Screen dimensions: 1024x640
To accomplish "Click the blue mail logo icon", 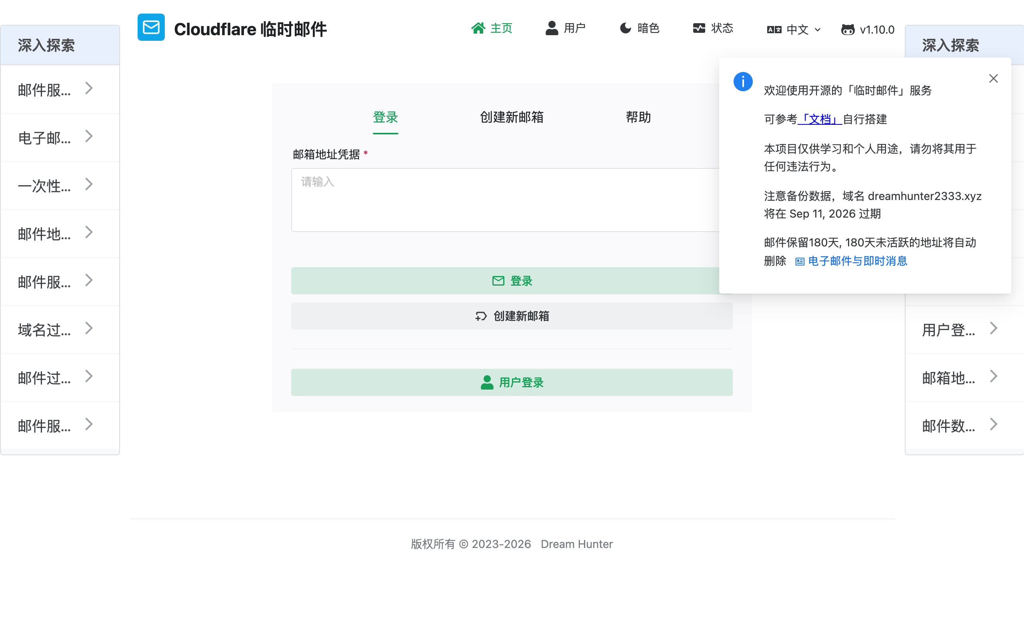I will coord(151,28).
